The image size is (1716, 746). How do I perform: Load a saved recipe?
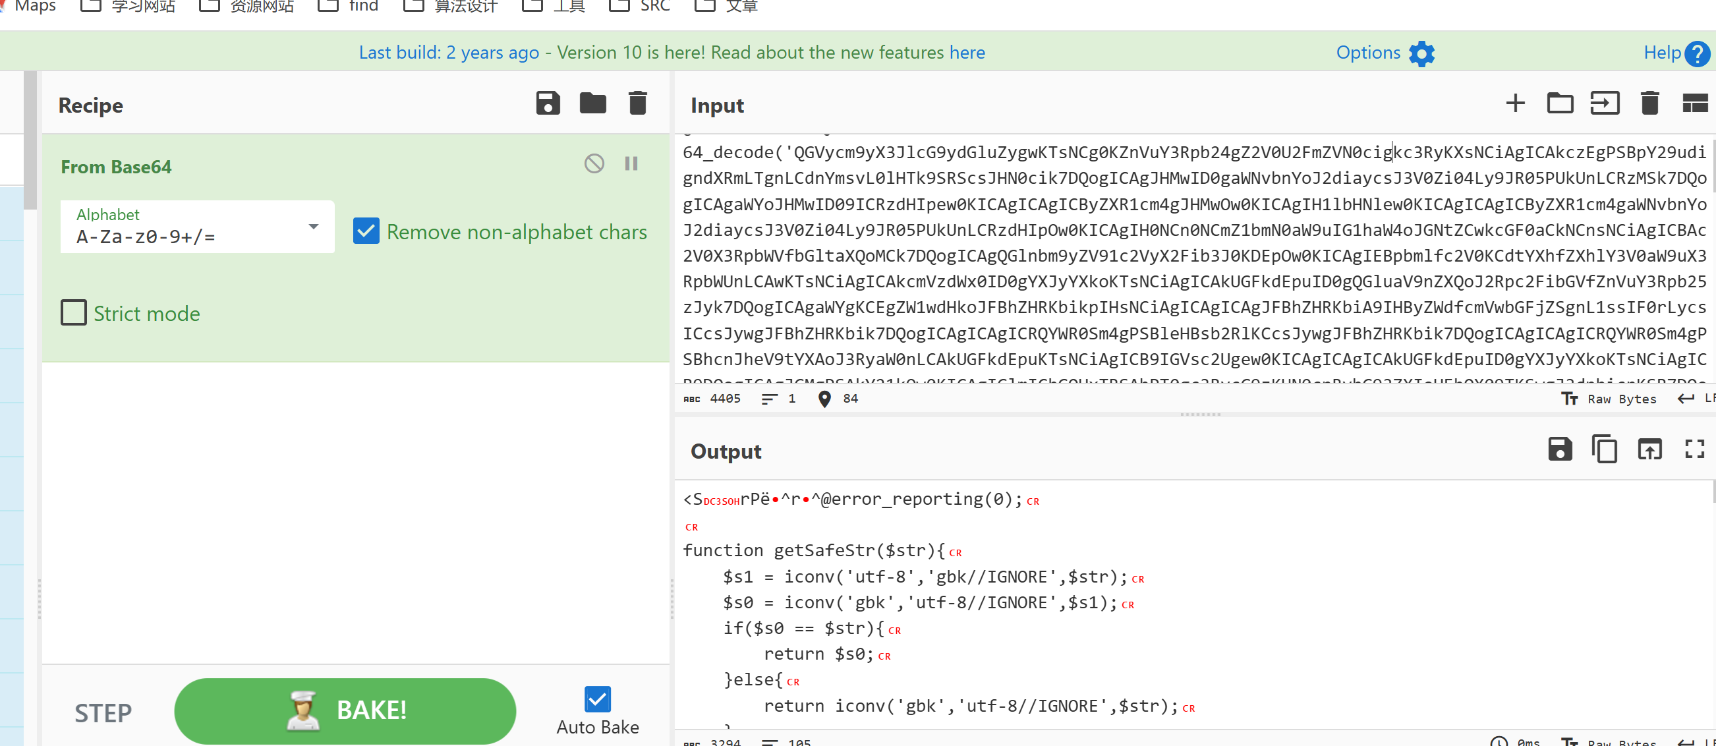click(x=592, y=103)
